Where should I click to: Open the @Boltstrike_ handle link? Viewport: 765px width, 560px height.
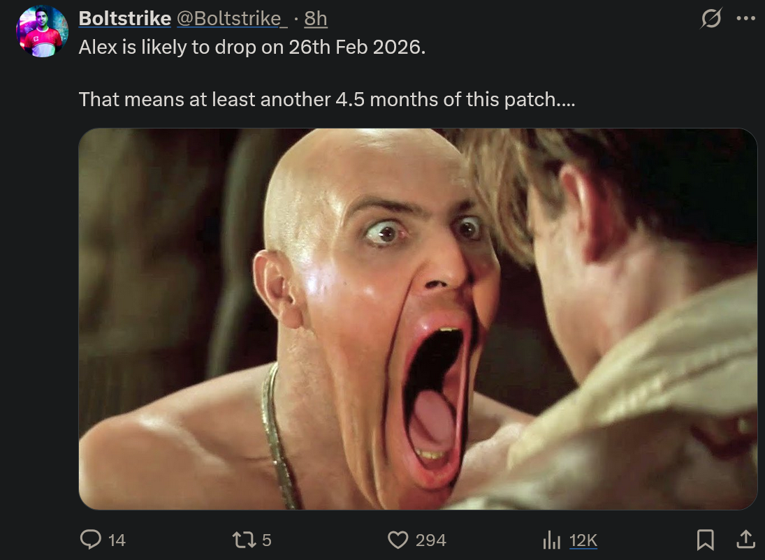[232, 19]
